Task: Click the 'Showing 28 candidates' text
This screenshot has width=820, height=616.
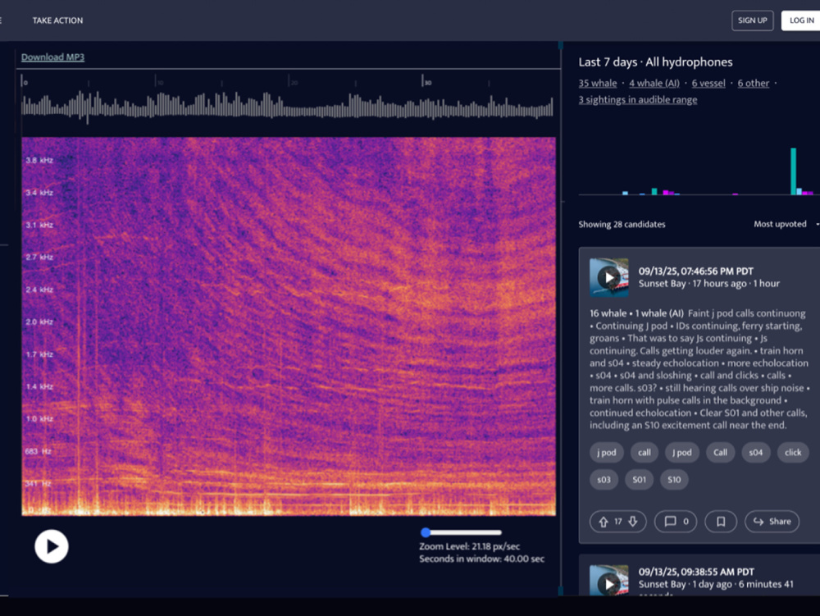Action: point(622,224)
